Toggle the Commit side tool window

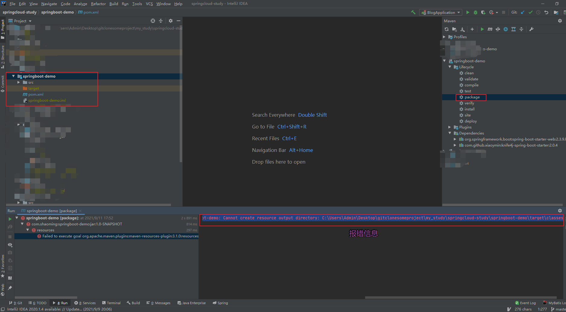[3, 84]
